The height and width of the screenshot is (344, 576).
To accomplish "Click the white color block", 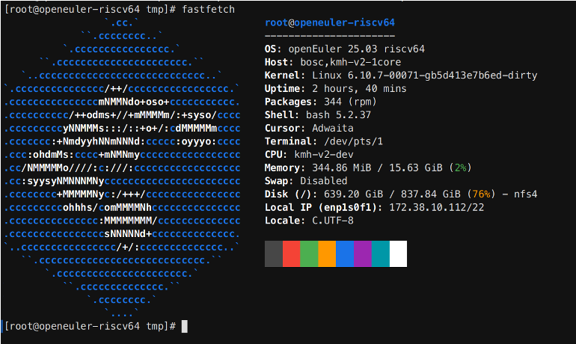I will [398, 254].
